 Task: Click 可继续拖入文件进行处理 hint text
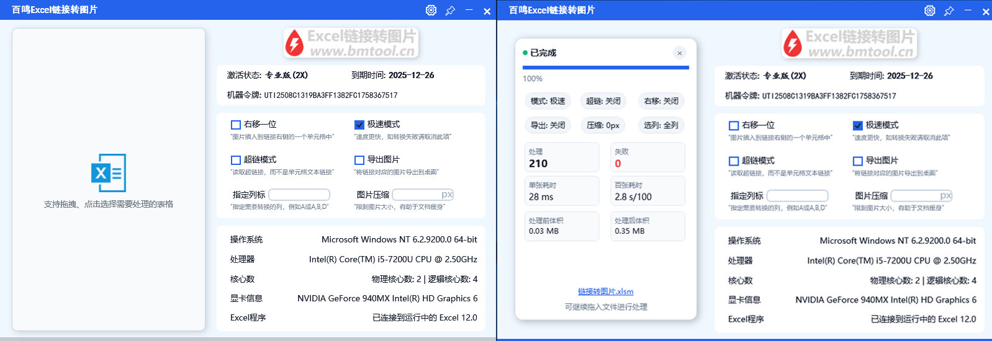(606, 307)
